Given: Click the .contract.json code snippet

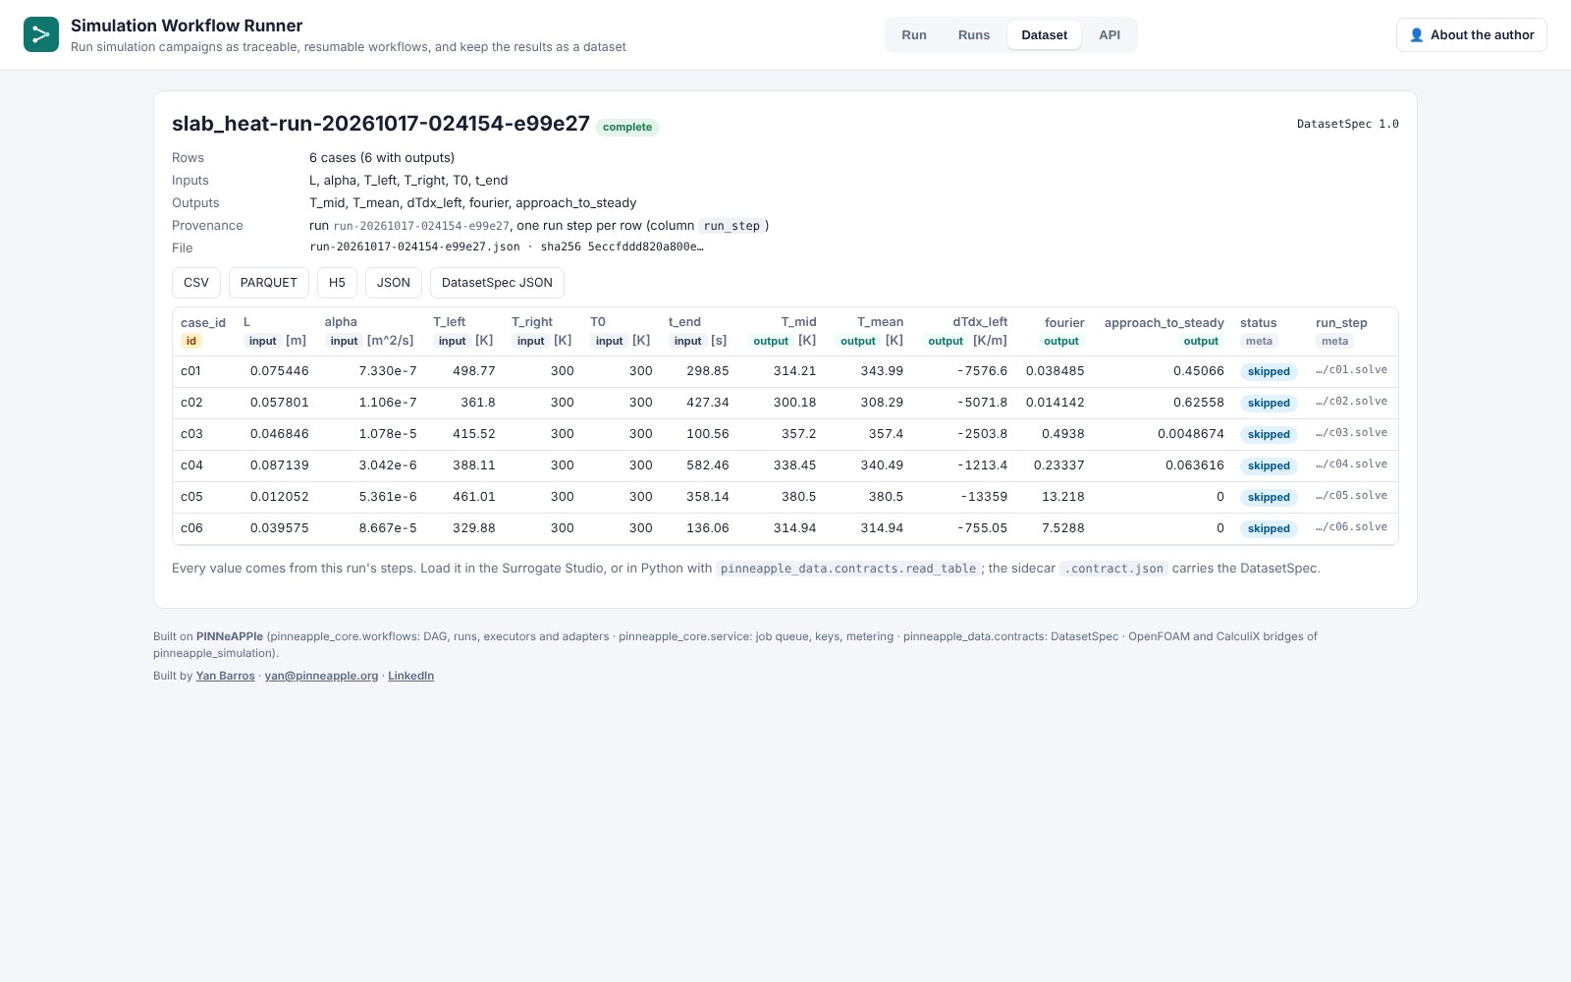Looking at the screenshot, I should point(1113,569).
